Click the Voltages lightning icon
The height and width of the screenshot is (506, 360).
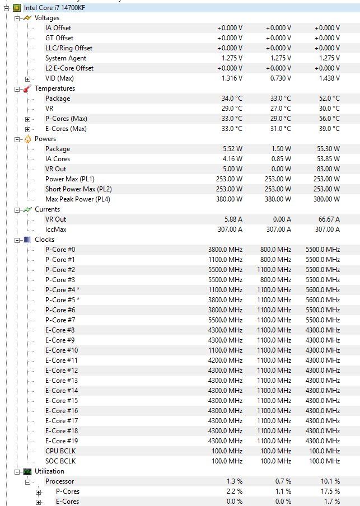pos(27,18)
